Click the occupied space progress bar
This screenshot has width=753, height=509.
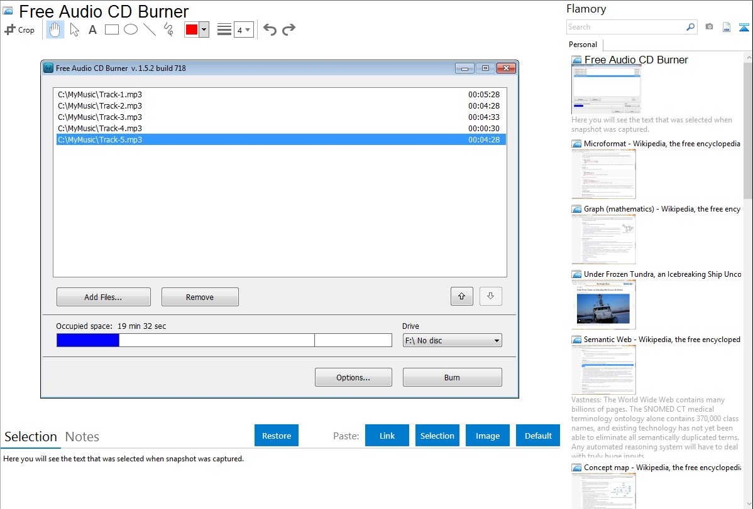(x=224, y=340)
